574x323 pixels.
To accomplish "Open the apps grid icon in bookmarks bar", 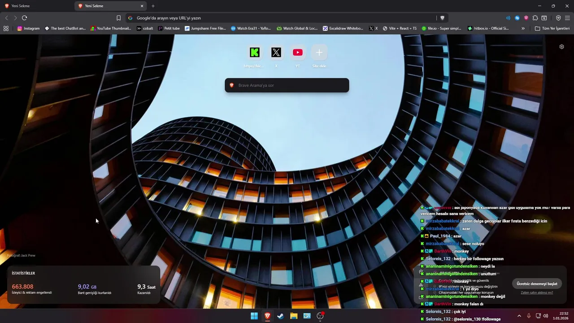I will (6, 28).
